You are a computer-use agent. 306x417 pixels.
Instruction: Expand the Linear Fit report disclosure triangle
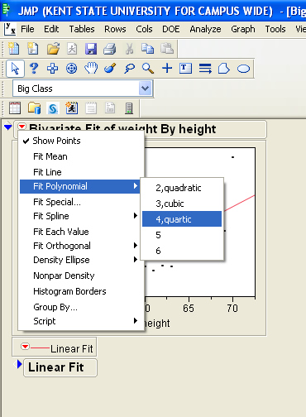click(19, 364)
